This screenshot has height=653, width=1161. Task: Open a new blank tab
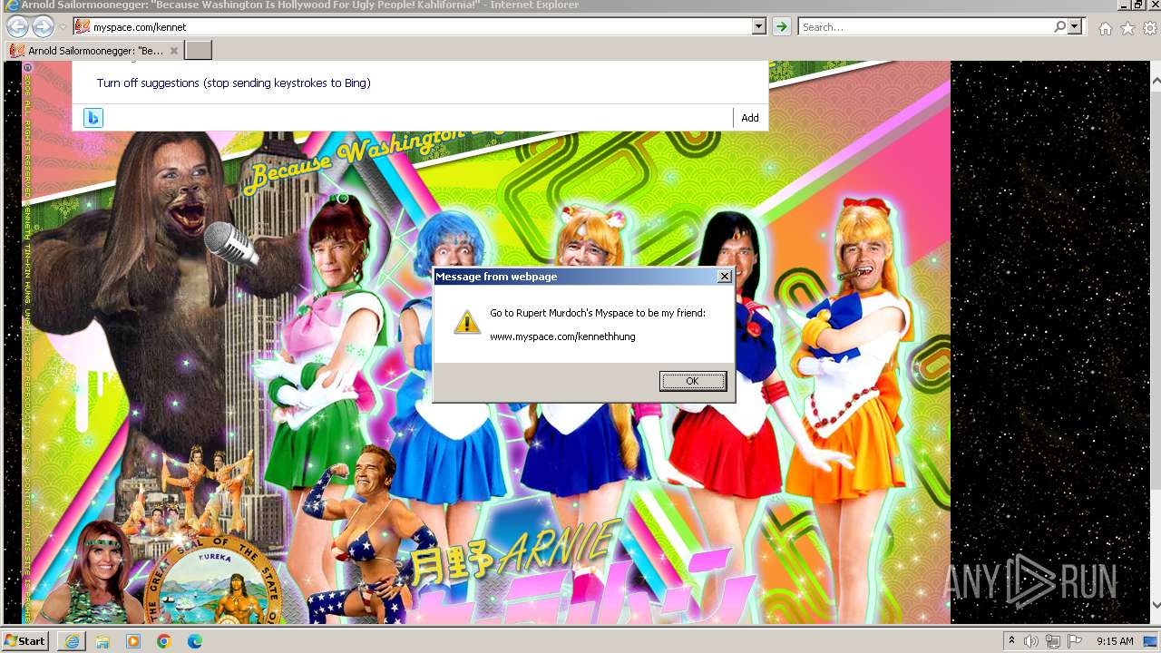[x=198, y=51]
